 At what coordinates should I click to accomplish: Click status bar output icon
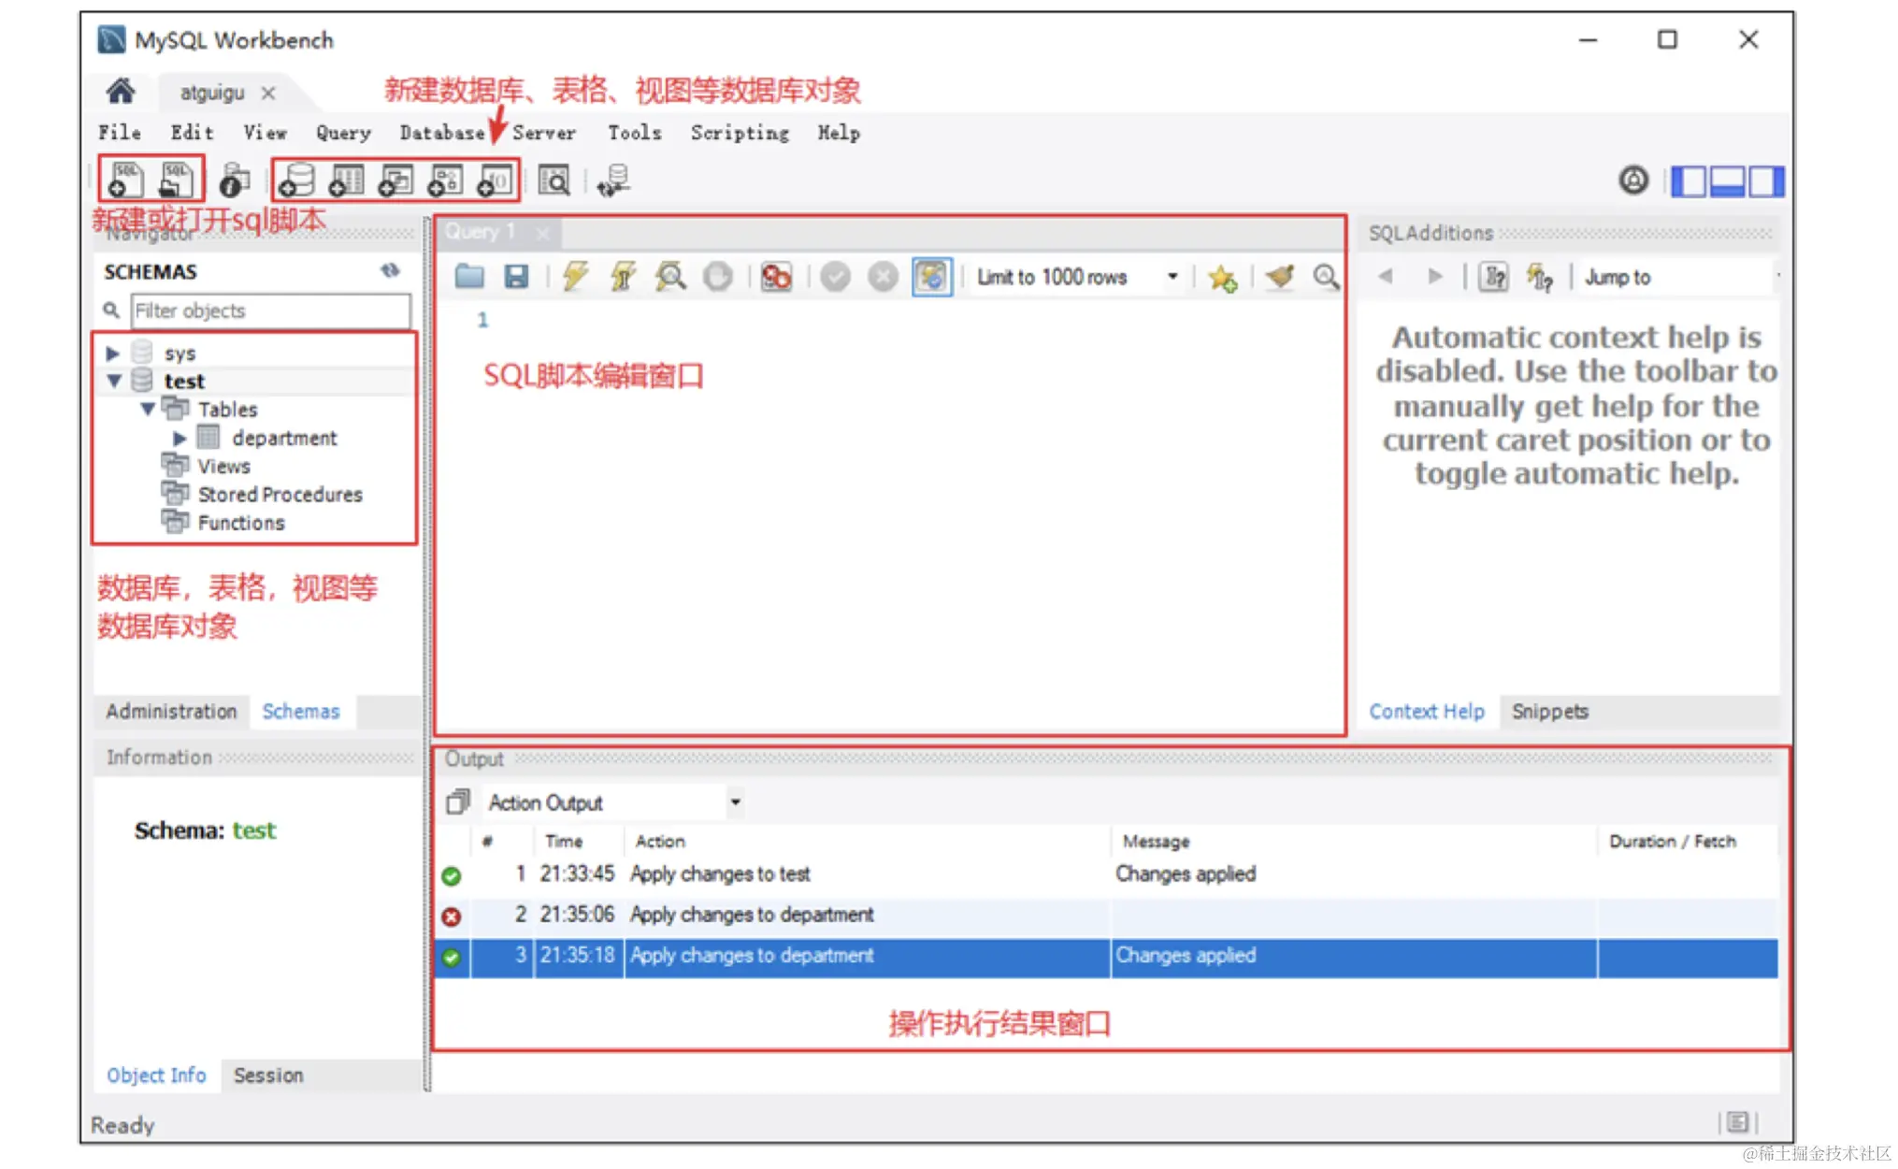1737,1121
